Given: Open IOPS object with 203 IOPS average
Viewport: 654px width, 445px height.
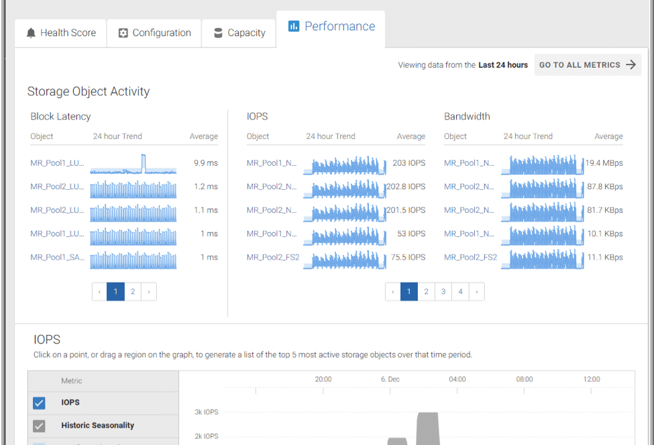Looking at the screenshot, I should [x=272, y=163].
